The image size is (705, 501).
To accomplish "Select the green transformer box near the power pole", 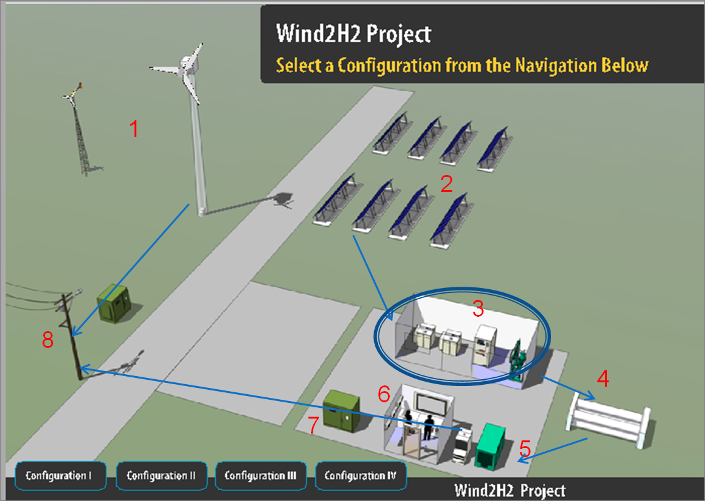I will (x=114, y=303).
